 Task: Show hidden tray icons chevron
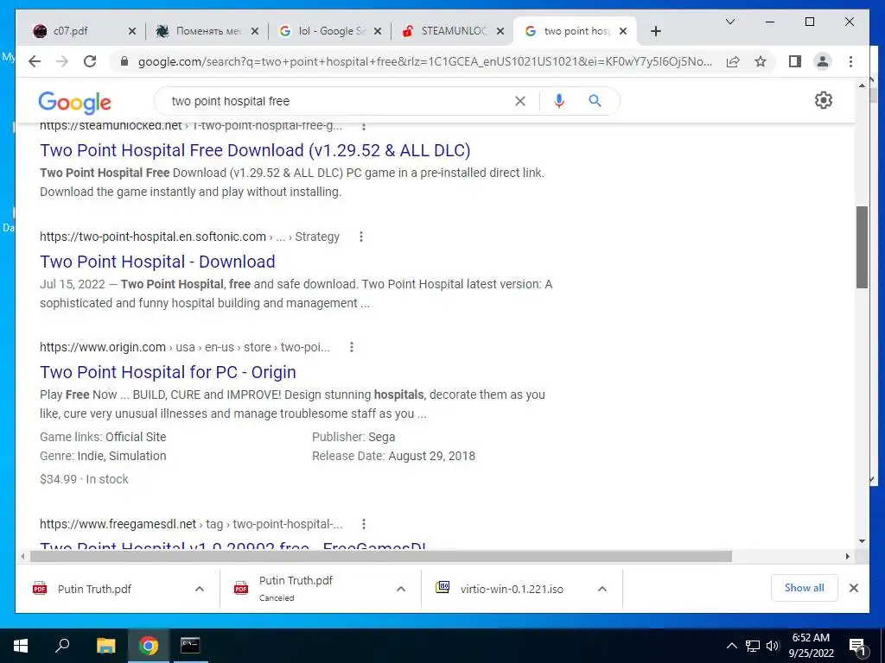point(731,646)
